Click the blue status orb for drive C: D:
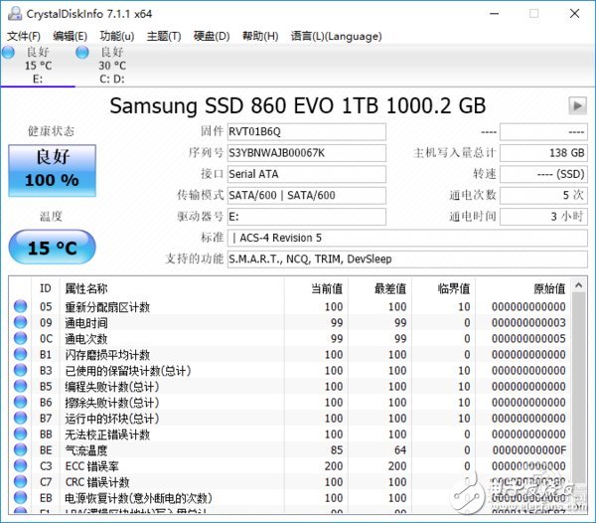The height and width of the screenshot is (523, 596). pyautogui.click(x=82, y=53)
